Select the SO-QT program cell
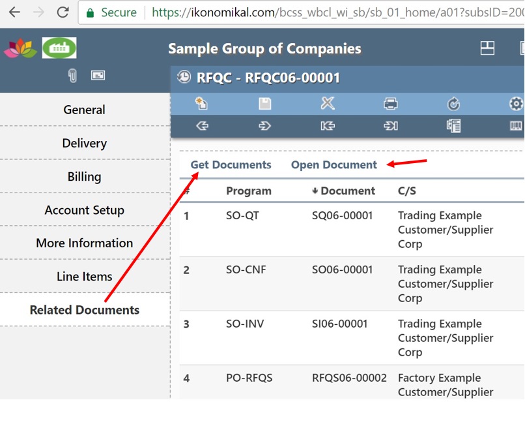 click(x=242, y=216)
